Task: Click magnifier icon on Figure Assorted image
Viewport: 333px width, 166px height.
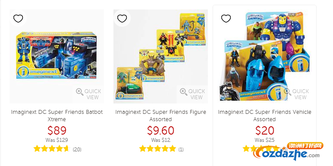Action: 184,92
